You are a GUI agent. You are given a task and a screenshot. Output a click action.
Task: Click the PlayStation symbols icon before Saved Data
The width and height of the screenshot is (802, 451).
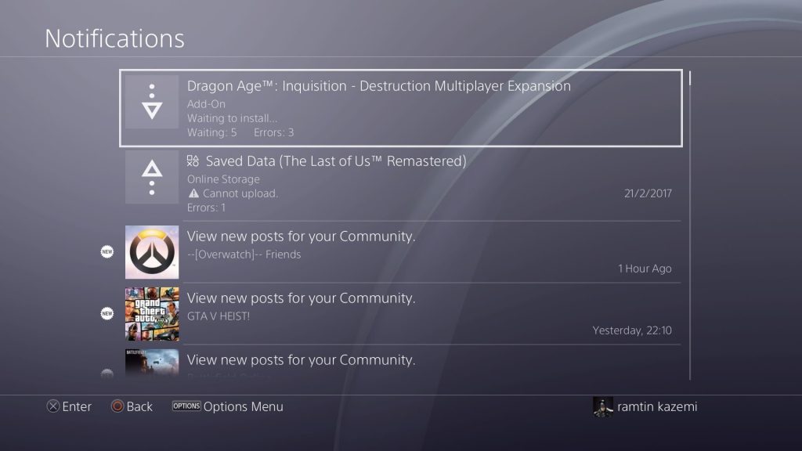(x=193, y=161)
